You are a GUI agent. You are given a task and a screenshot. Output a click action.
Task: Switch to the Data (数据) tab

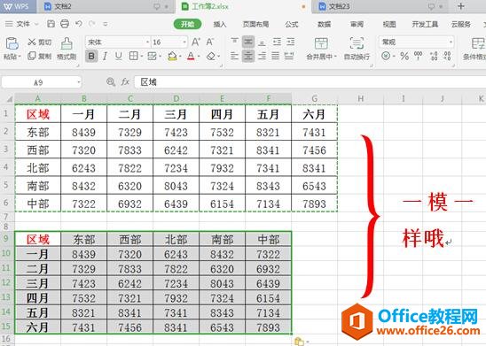click(325, 24)
